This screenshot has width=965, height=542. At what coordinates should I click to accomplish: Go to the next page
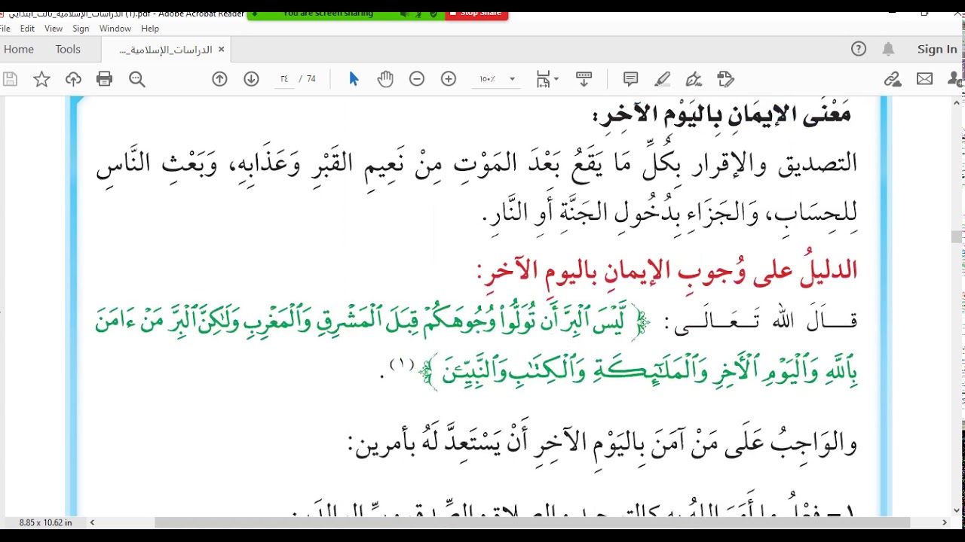(x=251, y=79)
